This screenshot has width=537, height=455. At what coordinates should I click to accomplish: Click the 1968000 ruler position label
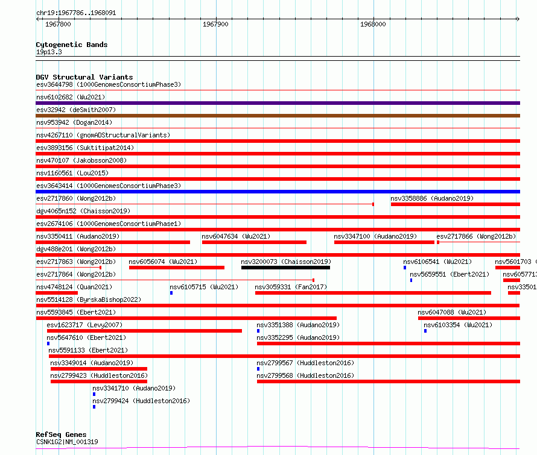coord(373,24)
